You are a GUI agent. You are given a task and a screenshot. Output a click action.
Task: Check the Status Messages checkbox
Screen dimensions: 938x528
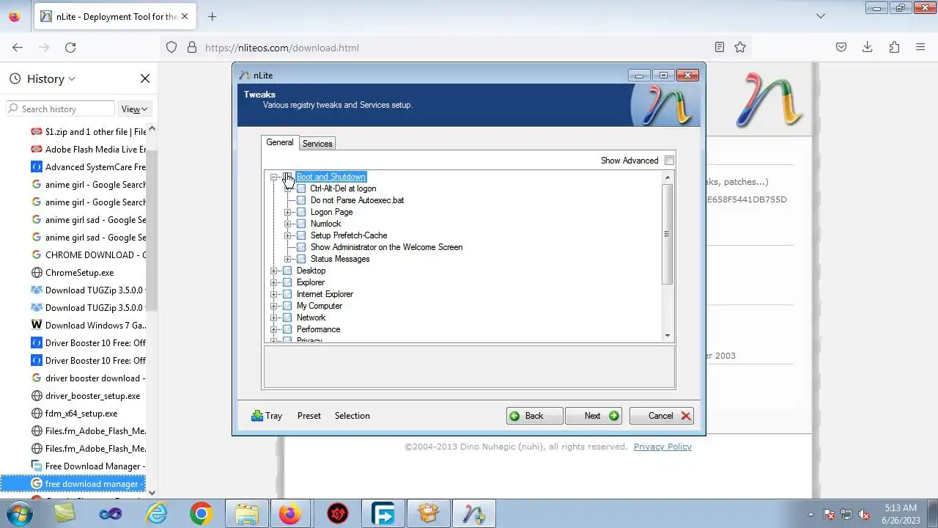[x=301, y=259]
